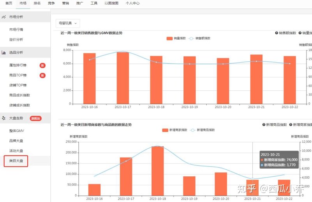Click the 2023-10-16 bar in sales chart

point(89,79)
